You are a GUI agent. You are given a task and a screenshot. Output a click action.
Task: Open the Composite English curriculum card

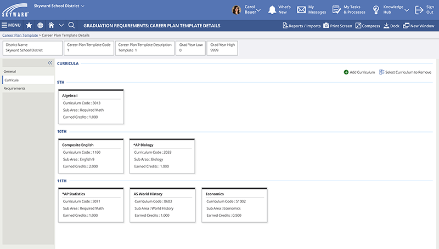click(x=91, y=156)
